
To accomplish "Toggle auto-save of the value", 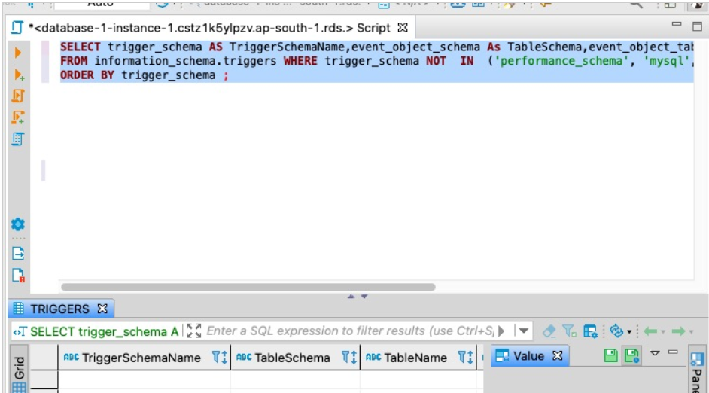I will pos(631,355).
